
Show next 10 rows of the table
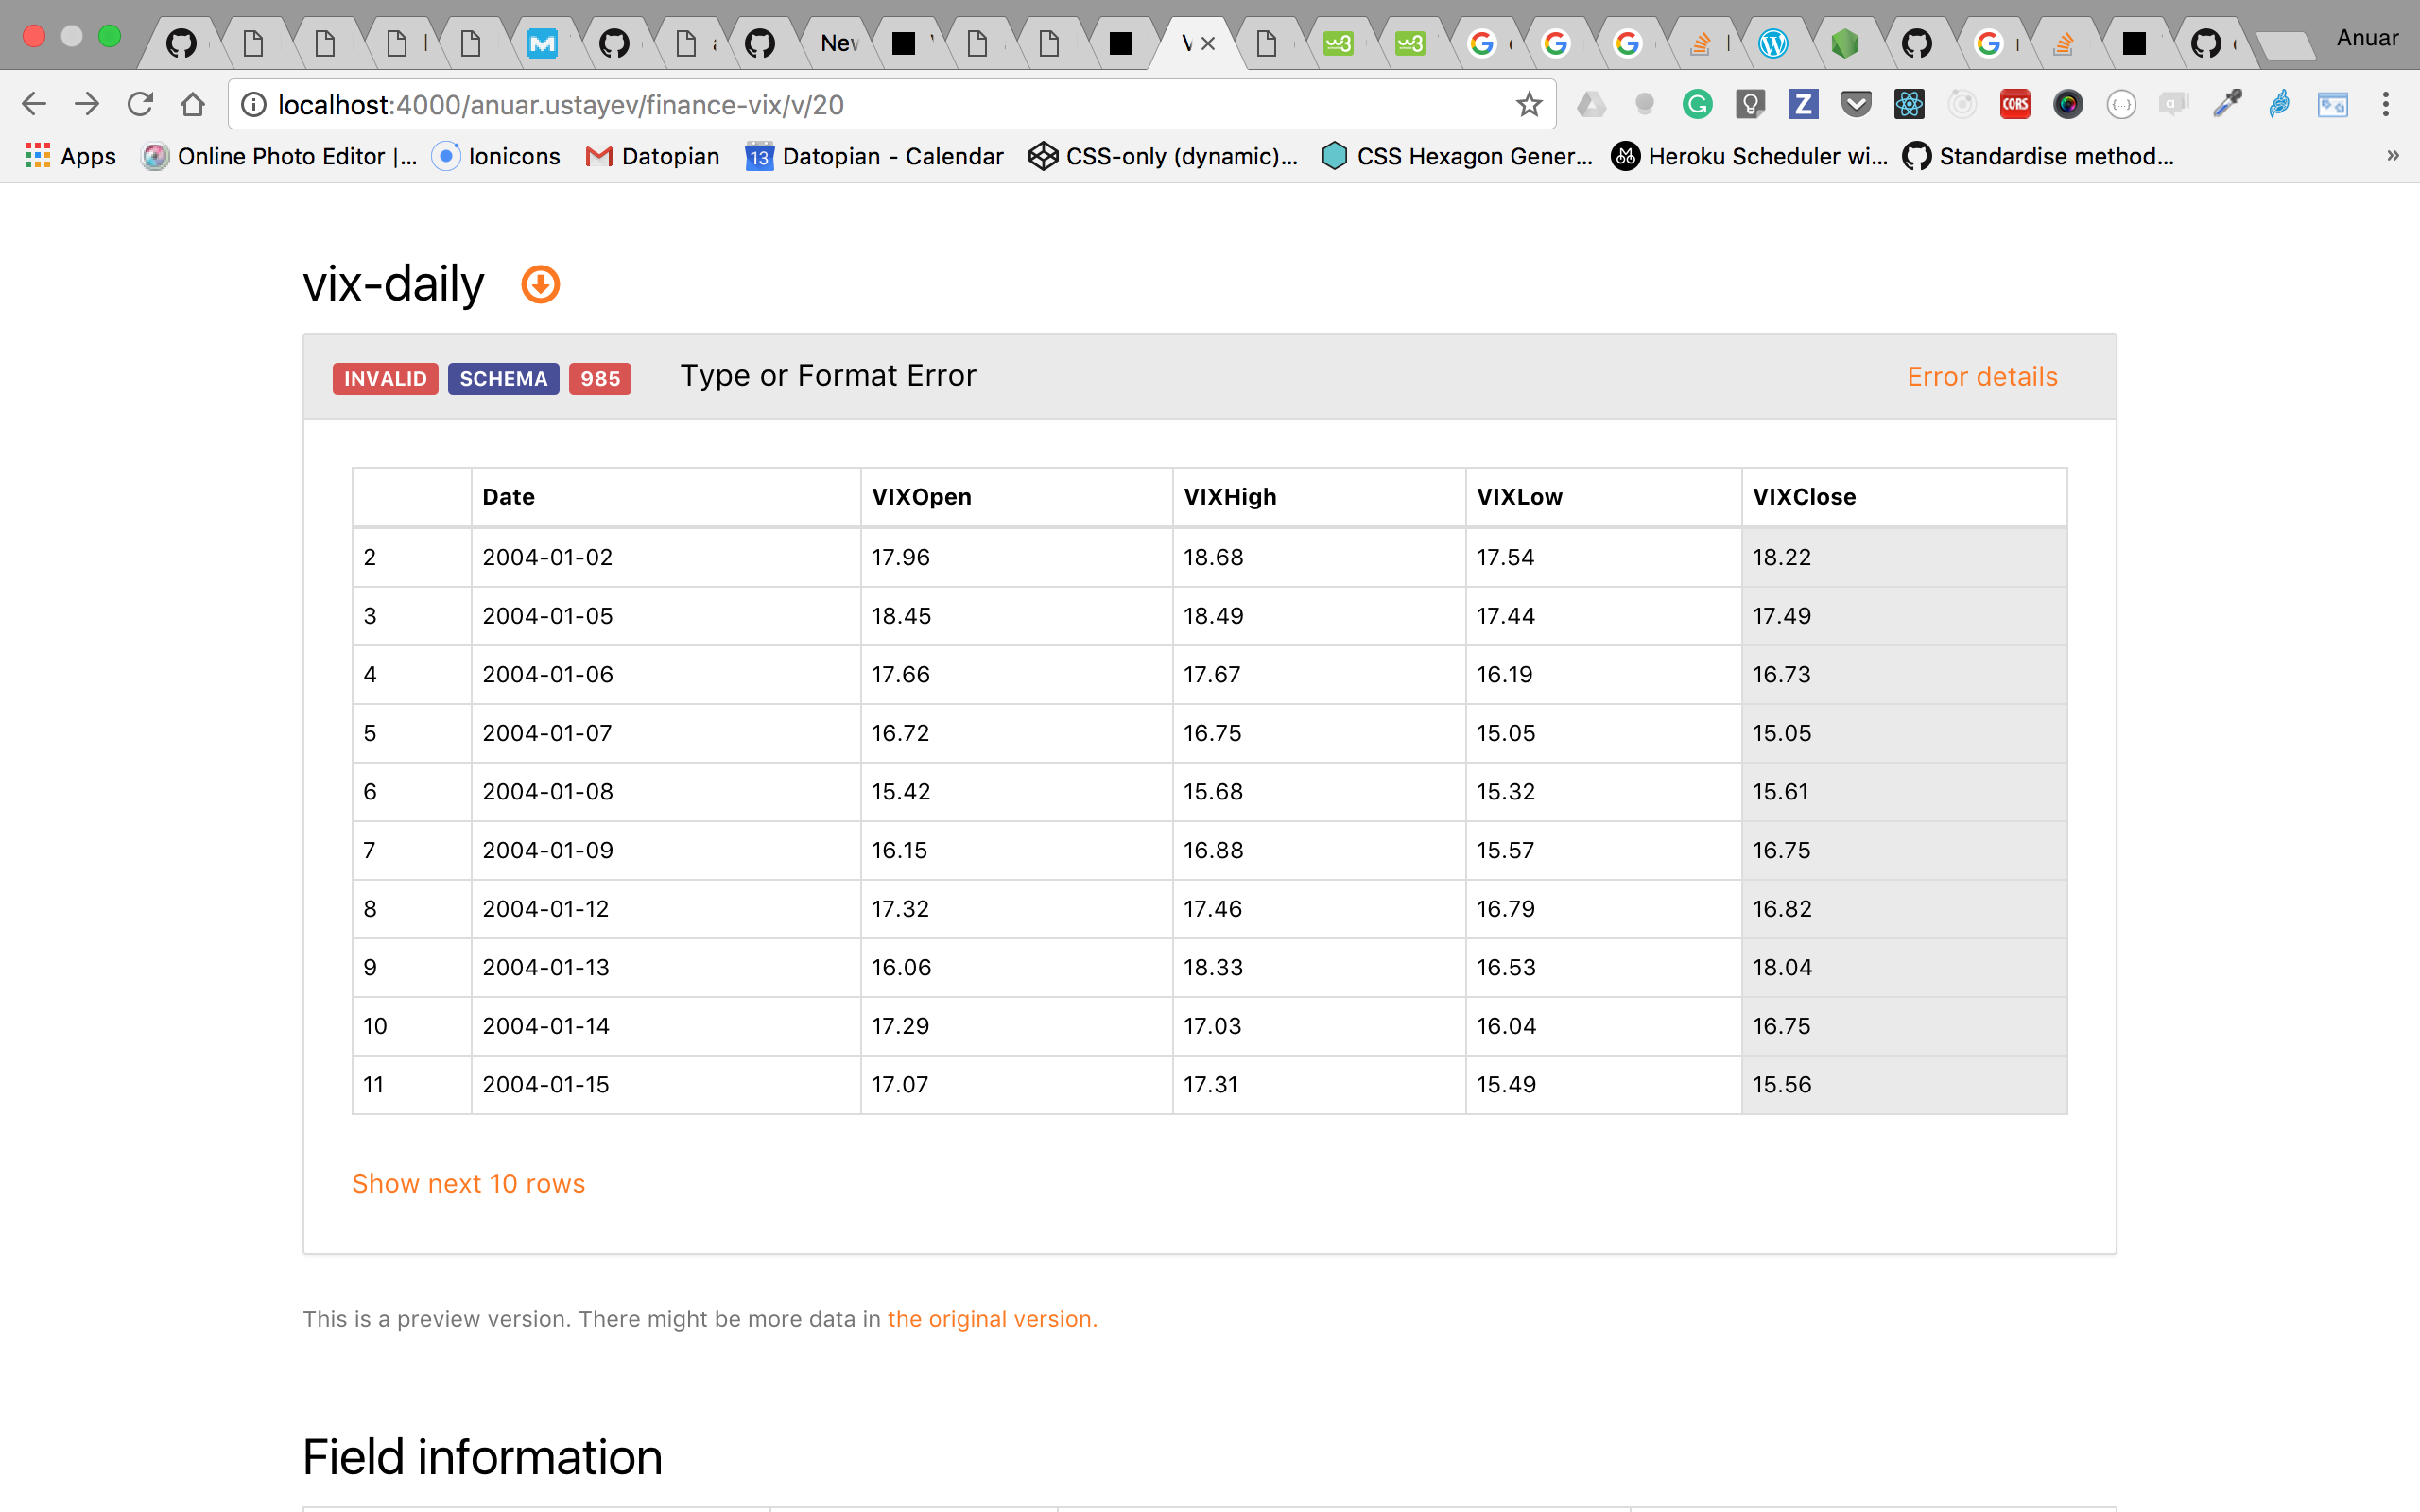[x=468, y=1183]
